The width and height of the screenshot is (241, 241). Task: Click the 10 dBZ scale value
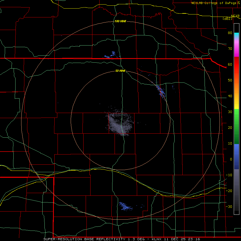(x=230, y=144)
